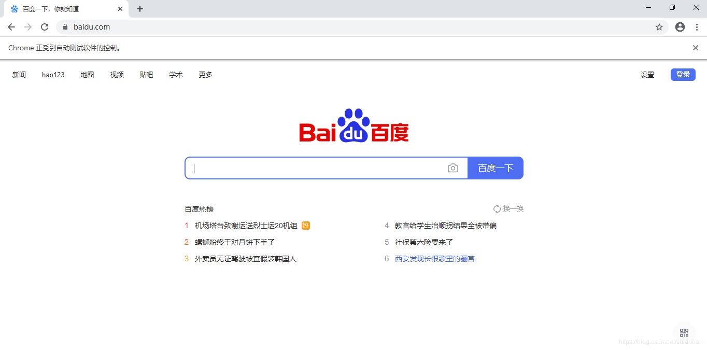Restore down the Chrome window
This screenshot has width=707, height=350.
pos(672,7)
